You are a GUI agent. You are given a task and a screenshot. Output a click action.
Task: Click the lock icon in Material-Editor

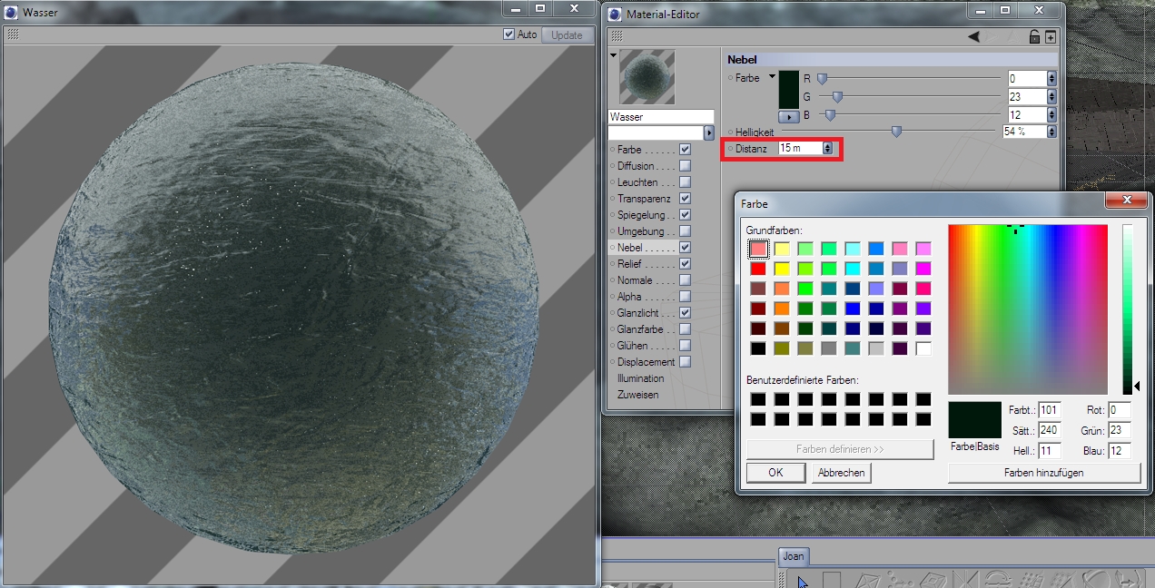(x=1034, y=36)
